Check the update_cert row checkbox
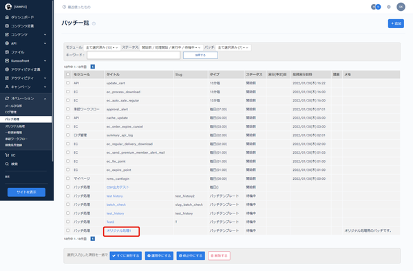413x271 pixels. pos(67,83)
